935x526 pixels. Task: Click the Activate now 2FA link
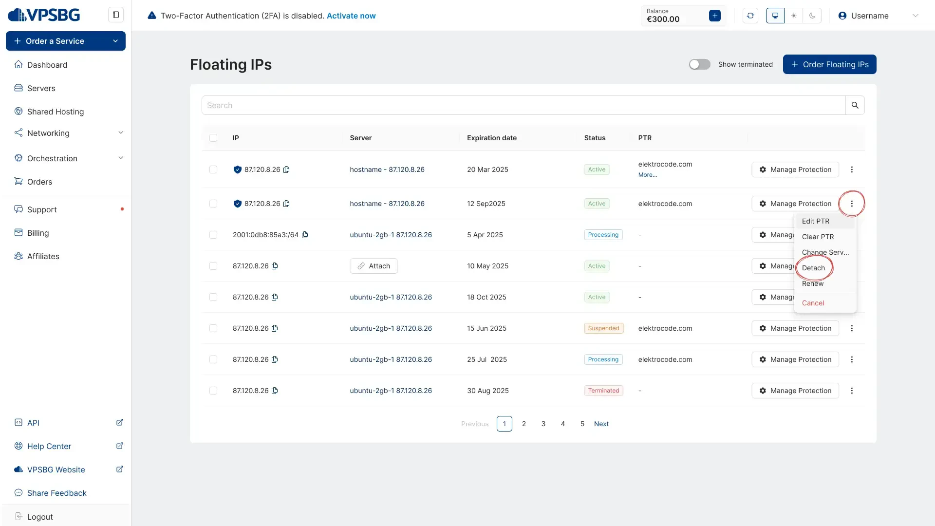tap(351, 16)
